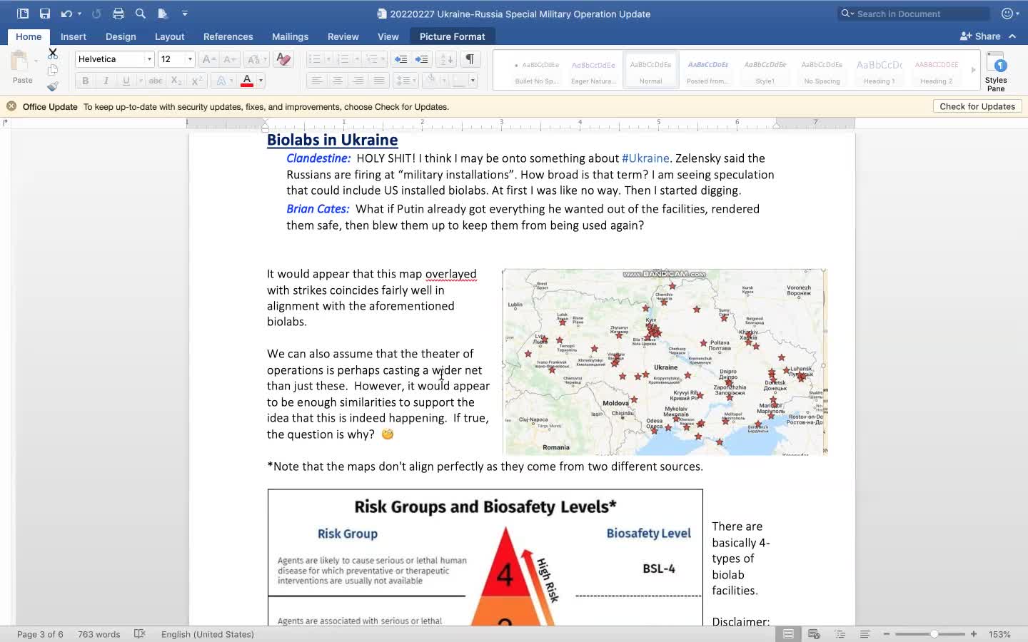Viewport: 1028px width, 642px height.
Task: Click the #Ukraine hashtag link
Action: point(645,158)
